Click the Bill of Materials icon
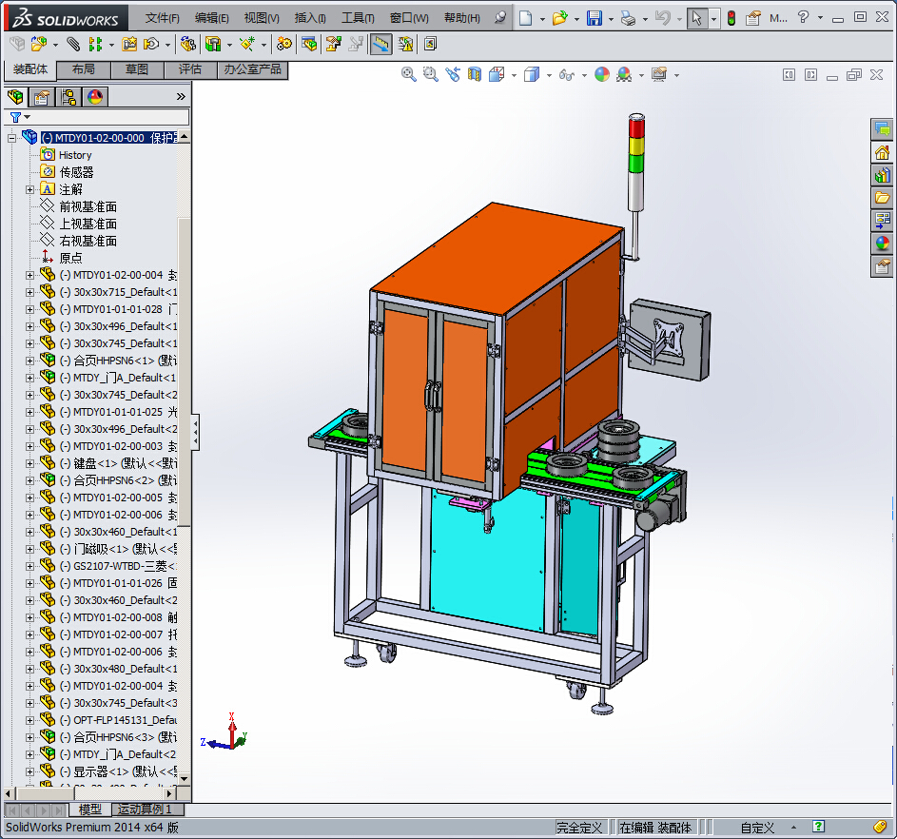The image size is (897, 839). tap(309, 44)
